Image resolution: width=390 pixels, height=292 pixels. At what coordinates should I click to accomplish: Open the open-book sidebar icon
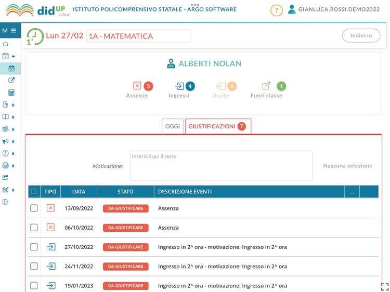tap(6, 117)
